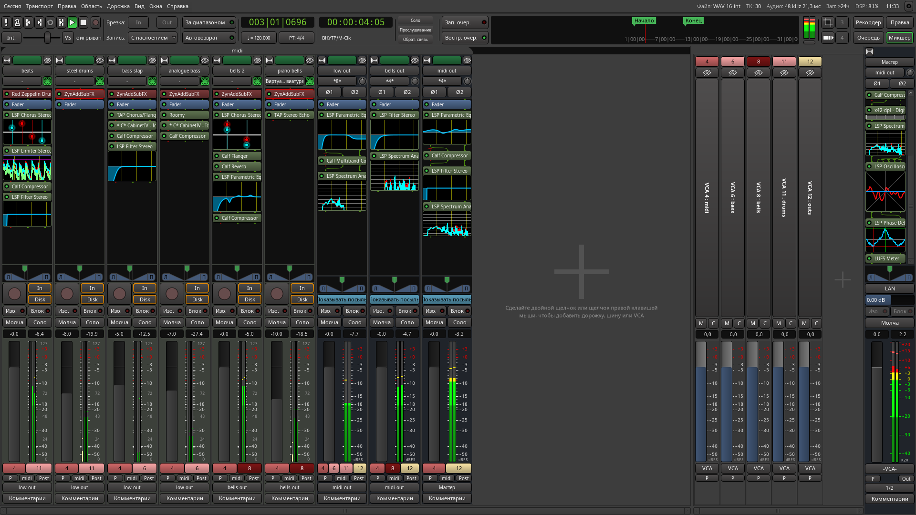The image size is (916, 515).
Task: Click the stop transport button
Action: click(83, 22)
